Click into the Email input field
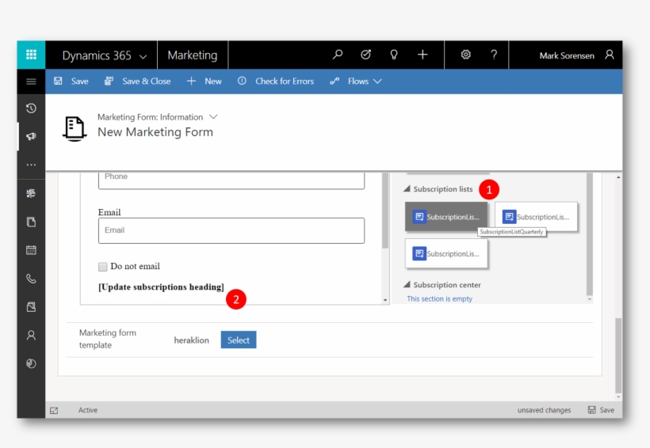 point(231,230)
